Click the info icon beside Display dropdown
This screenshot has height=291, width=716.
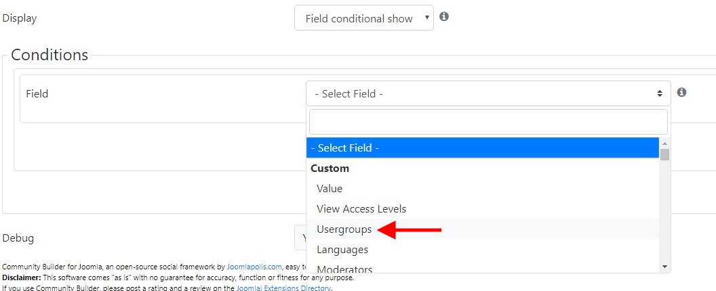point(444,17)
